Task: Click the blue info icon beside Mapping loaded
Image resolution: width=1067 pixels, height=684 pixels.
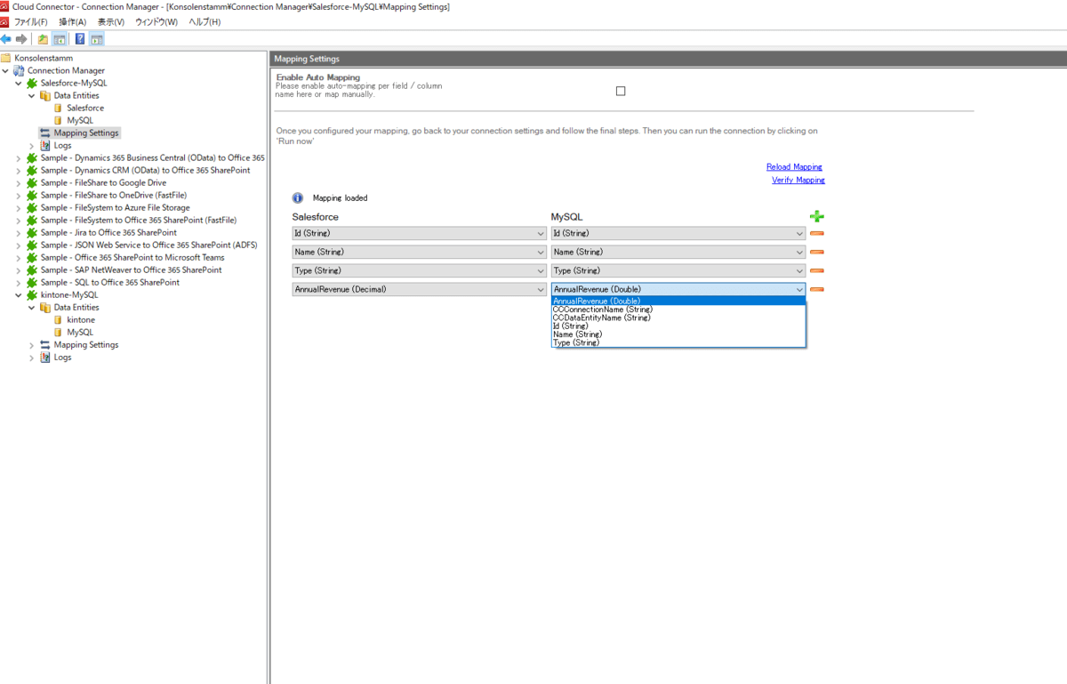Action: point(298,198)
